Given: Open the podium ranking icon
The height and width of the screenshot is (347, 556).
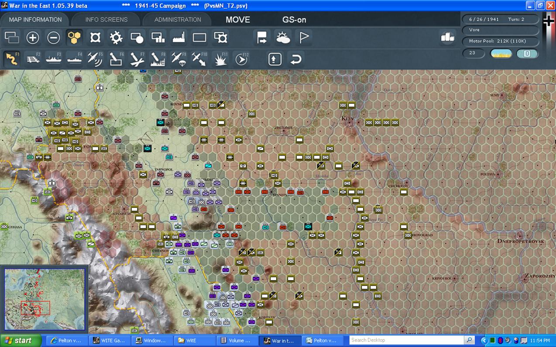Looking at the screenshot, I should 447,37.
